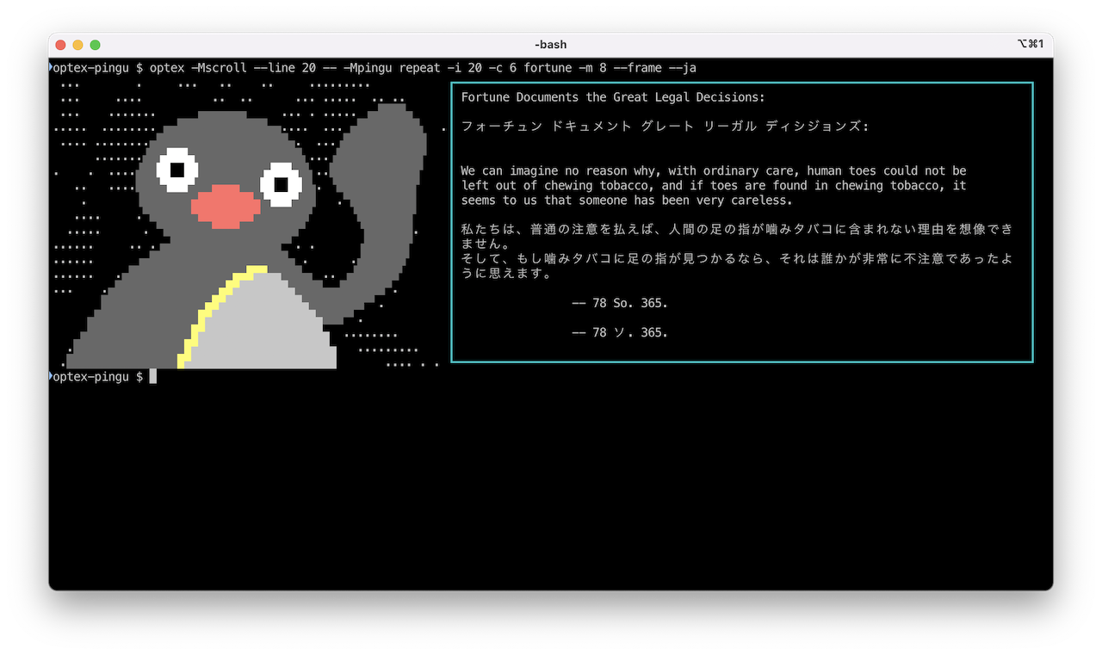Click Pingu's red beak
The height and width of the screenshot is (655, 1102).
click(x=225, y=206)
